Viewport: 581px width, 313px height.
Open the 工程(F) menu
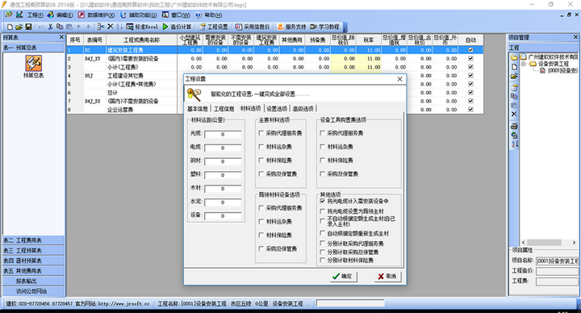pos(35,15)
